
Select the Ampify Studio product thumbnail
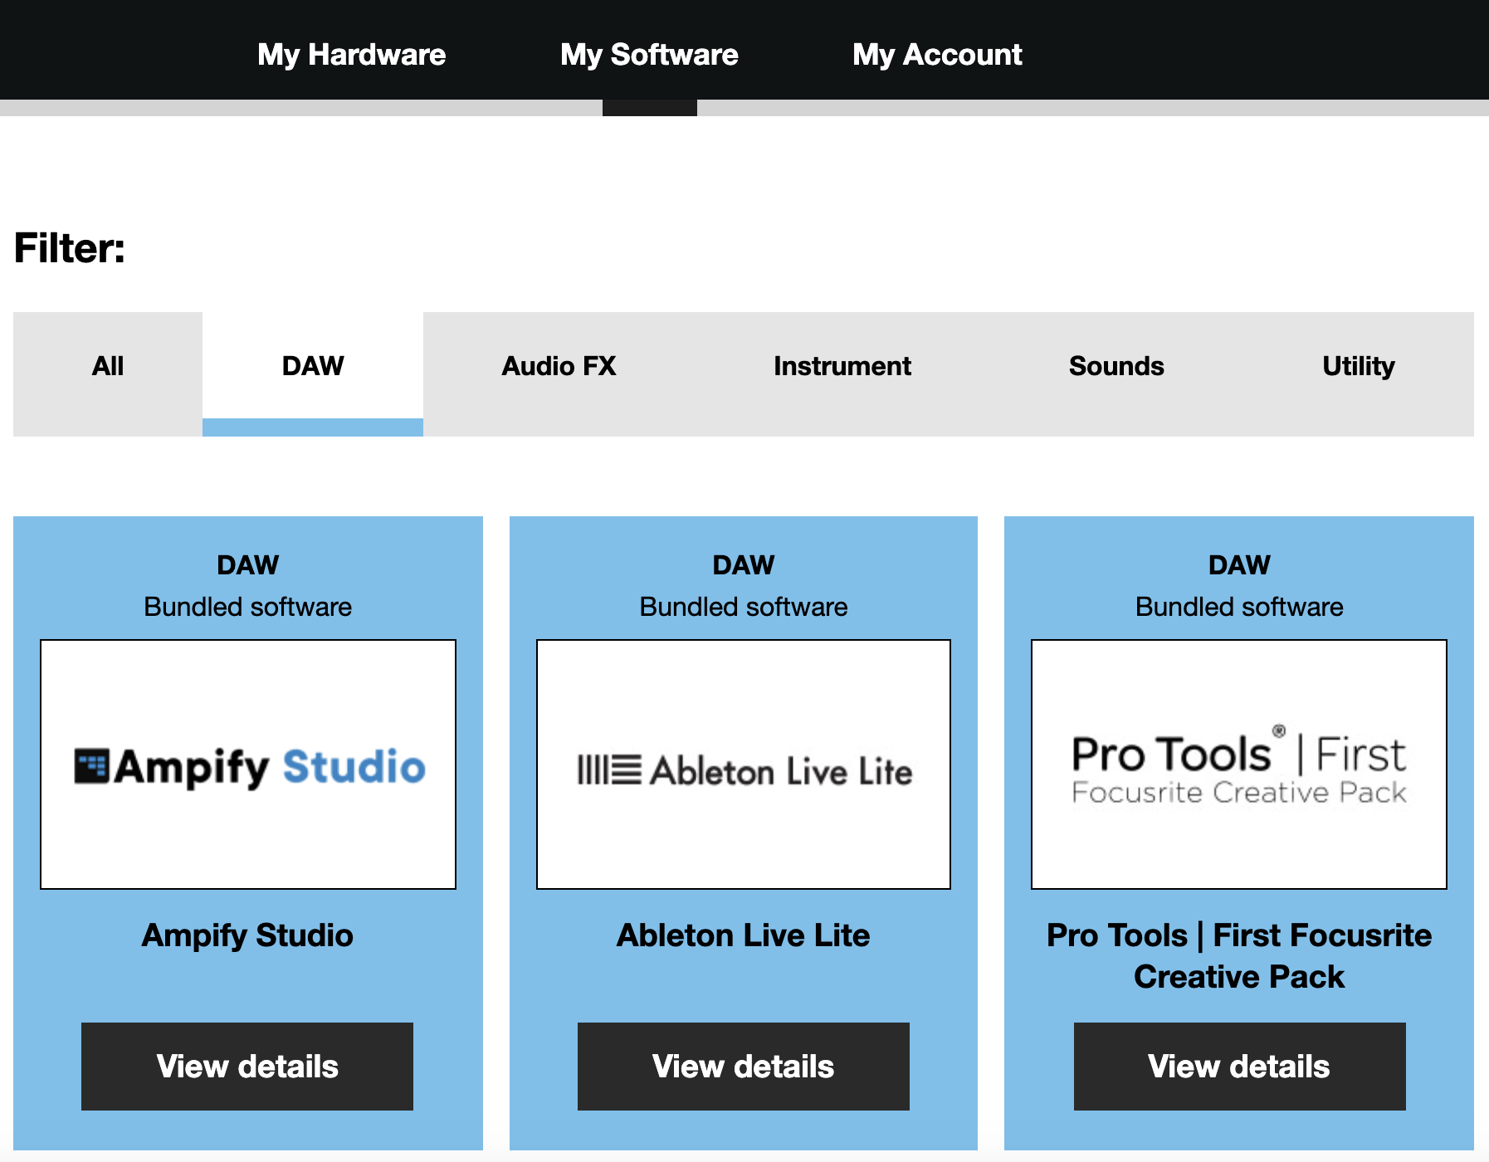click(247, 764)
